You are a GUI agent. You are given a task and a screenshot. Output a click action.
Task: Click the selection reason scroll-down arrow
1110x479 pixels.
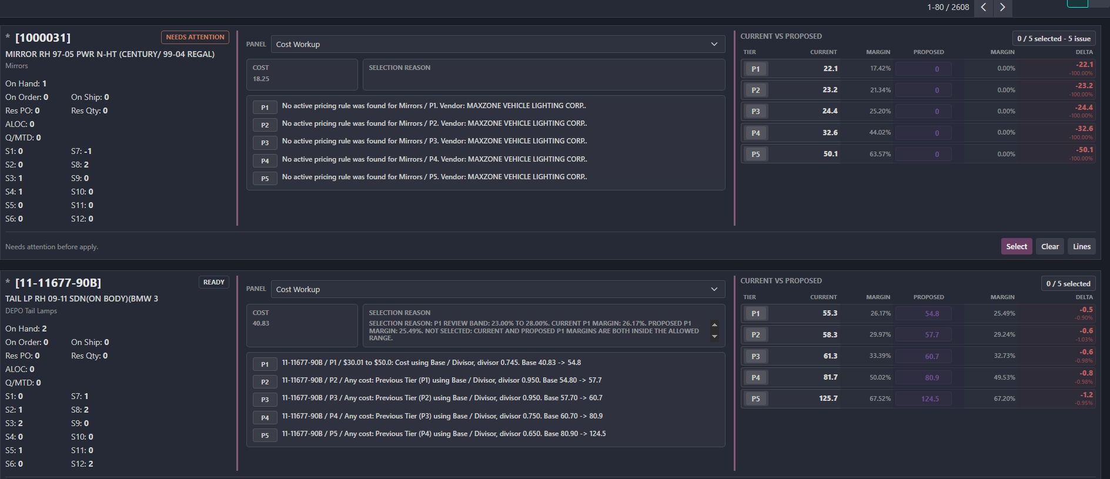[715, 337]
